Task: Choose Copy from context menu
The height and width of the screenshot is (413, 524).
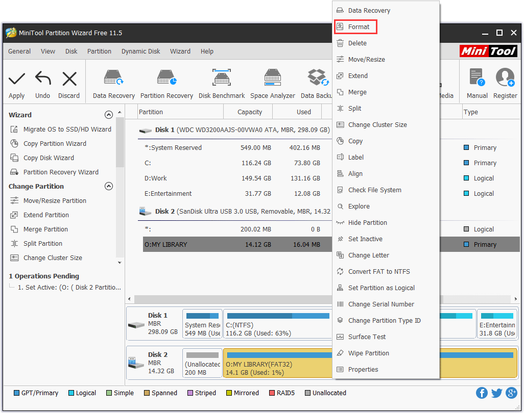Action: (386, 141)
